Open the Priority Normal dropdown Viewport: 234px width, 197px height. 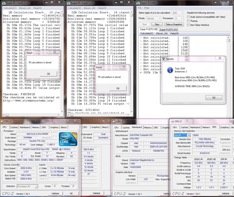[x=153, y=18]
